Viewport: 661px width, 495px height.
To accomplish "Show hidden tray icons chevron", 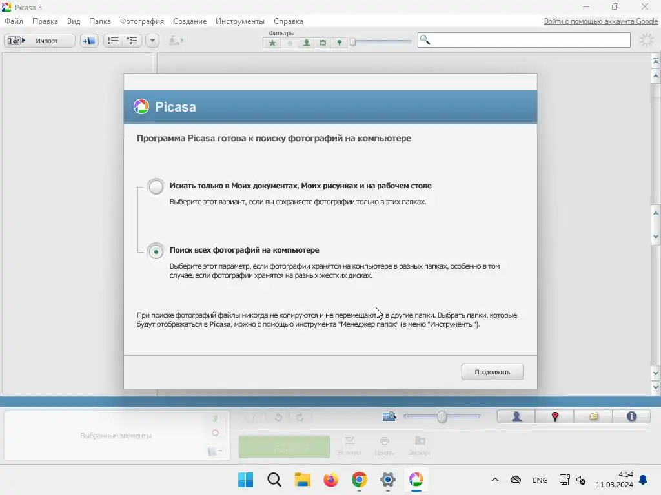I will point(495,480).
